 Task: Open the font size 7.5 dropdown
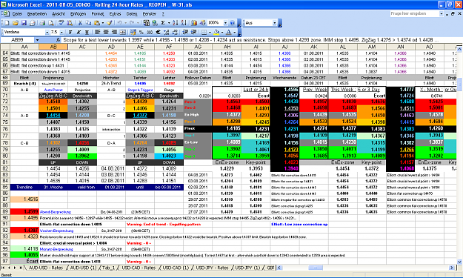point(61,32)
